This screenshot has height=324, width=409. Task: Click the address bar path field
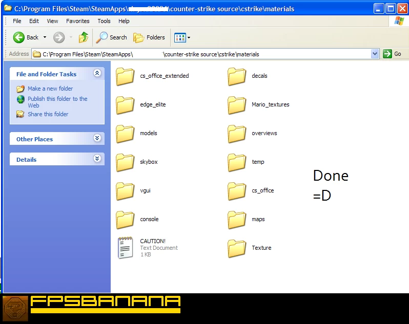(205, 54)
